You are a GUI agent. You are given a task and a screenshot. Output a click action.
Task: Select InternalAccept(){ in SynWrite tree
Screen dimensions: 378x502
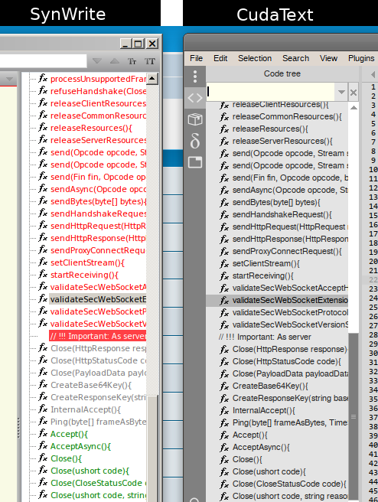coord(86,409)
